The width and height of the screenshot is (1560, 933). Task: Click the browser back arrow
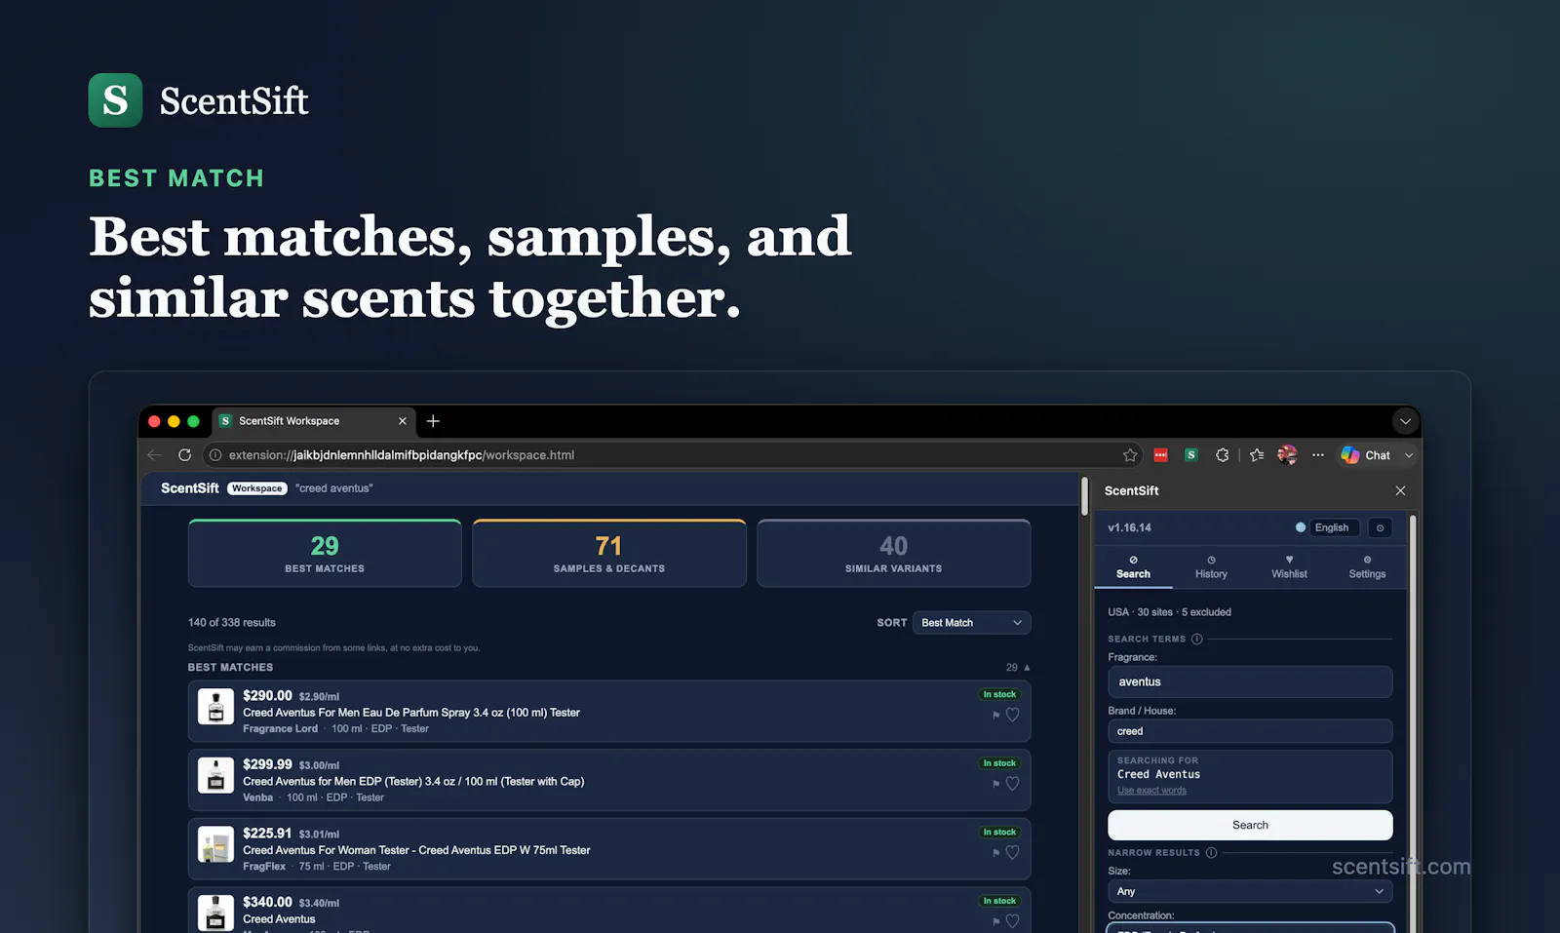pyautogui.click(x=154, y=455)
